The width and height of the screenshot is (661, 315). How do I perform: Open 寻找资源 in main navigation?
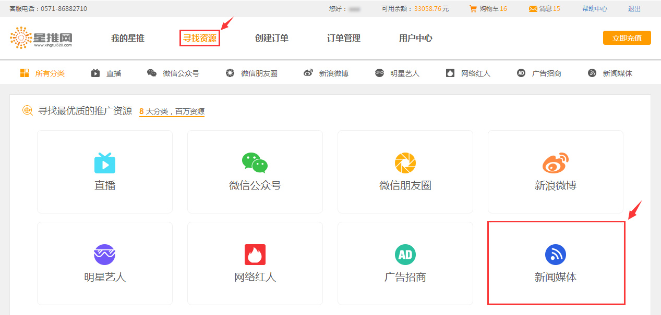point(200,38)
